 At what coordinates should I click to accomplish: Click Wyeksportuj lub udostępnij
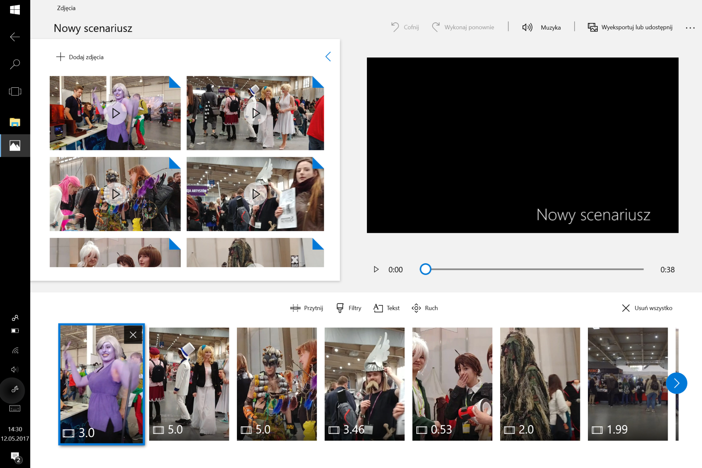[630, 27]
